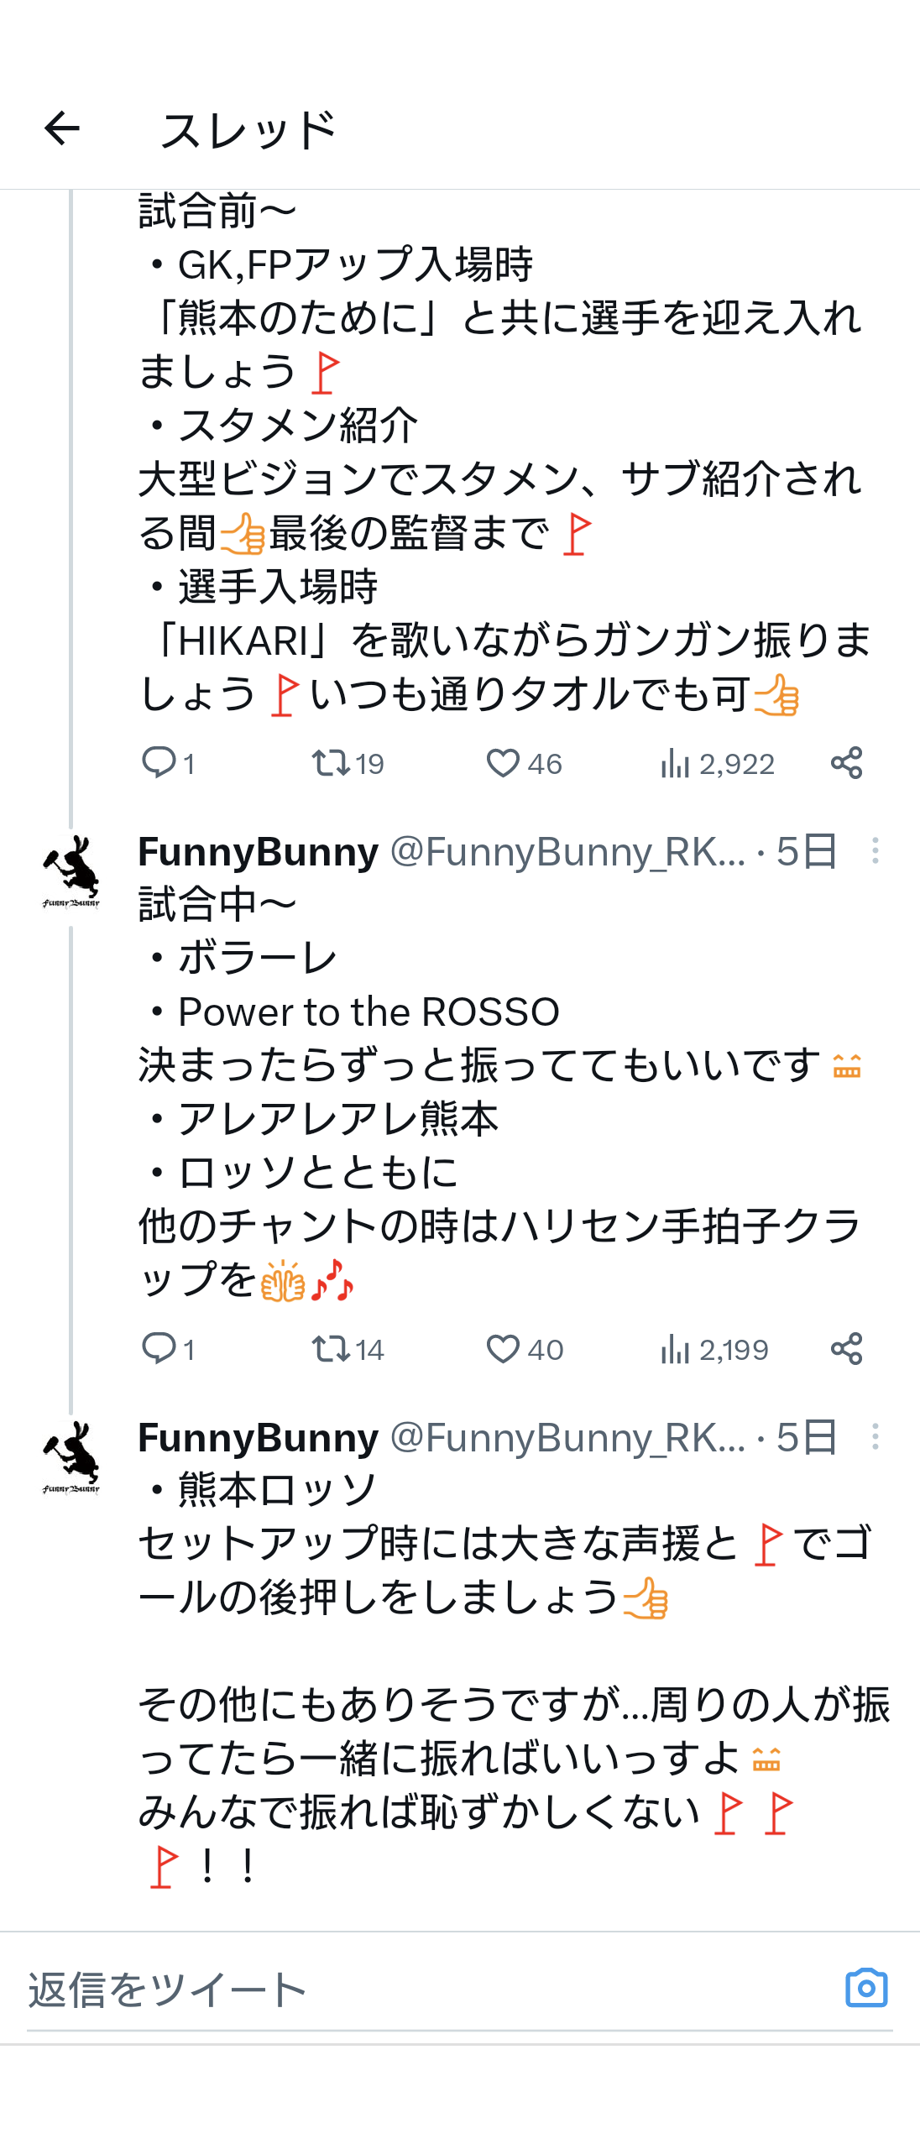Screen dimensions: 920x2149
Task: View analytics showing 2,199 views
Action: click(714, 1349)
